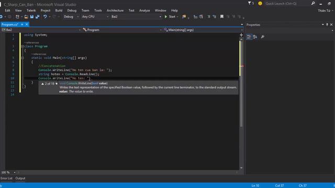Open the Architecture menu

[115, 10]
